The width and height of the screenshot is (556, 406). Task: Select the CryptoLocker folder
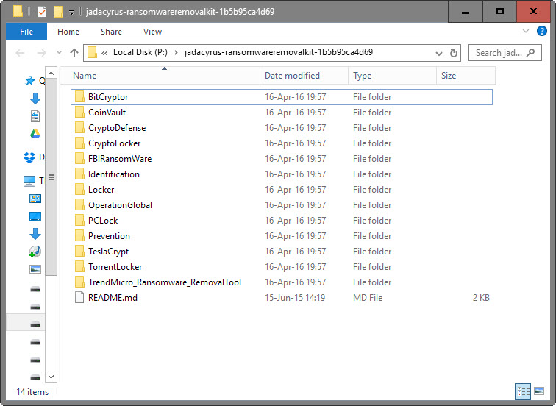282,143
